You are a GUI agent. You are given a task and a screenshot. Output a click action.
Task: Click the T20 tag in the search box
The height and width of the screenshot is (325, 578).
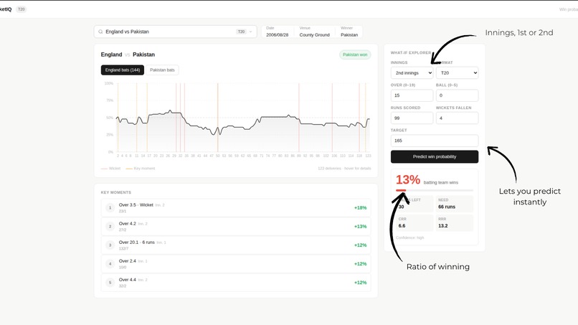point(241,32)
